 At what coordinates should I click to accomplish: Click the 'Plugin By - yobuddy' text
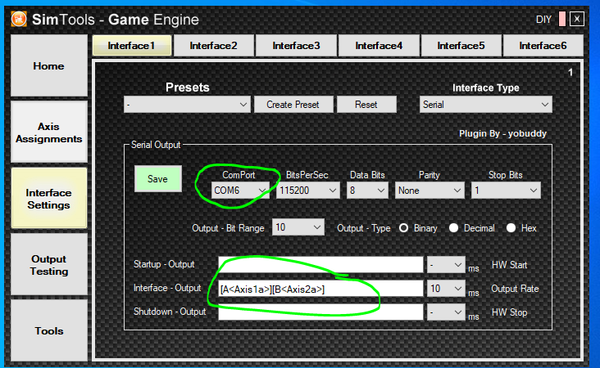click(502, 133)
